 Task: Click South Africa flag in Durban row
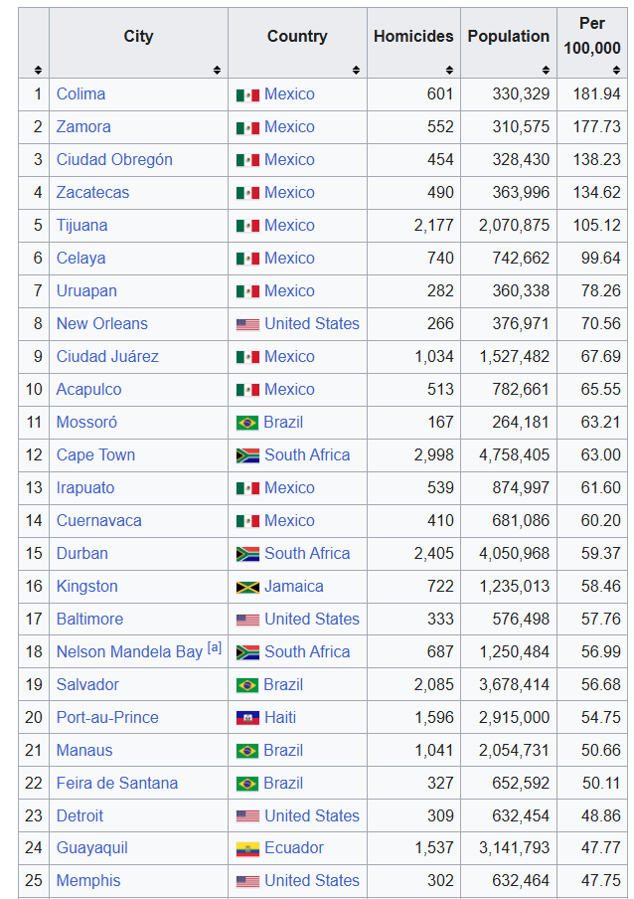click(x=247, y=555)
